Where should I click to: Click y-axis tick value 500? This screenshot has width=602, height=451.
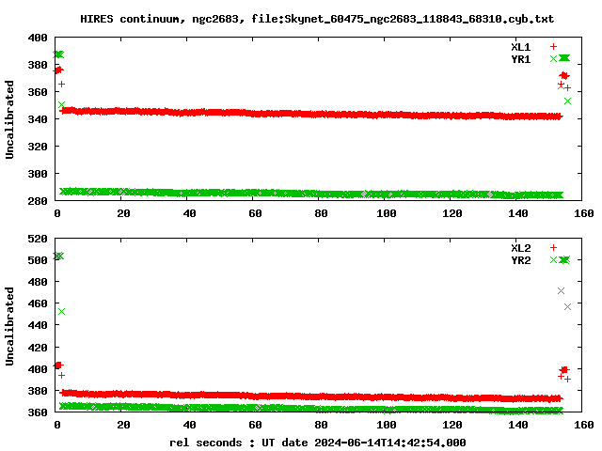38,260
